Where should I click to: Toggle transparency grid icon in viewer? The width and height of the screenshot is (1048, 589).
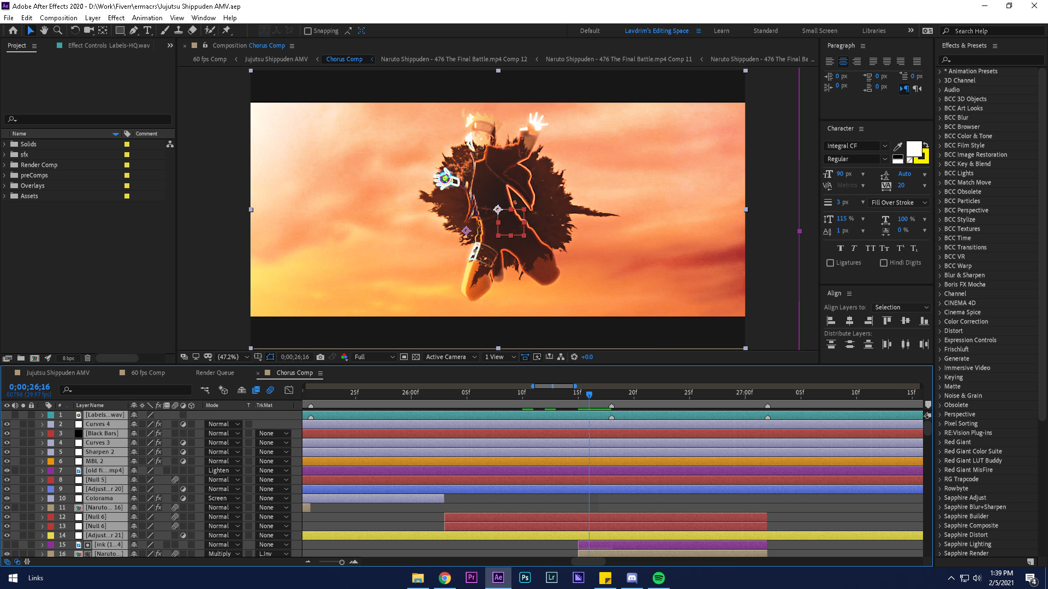(416, 357)
